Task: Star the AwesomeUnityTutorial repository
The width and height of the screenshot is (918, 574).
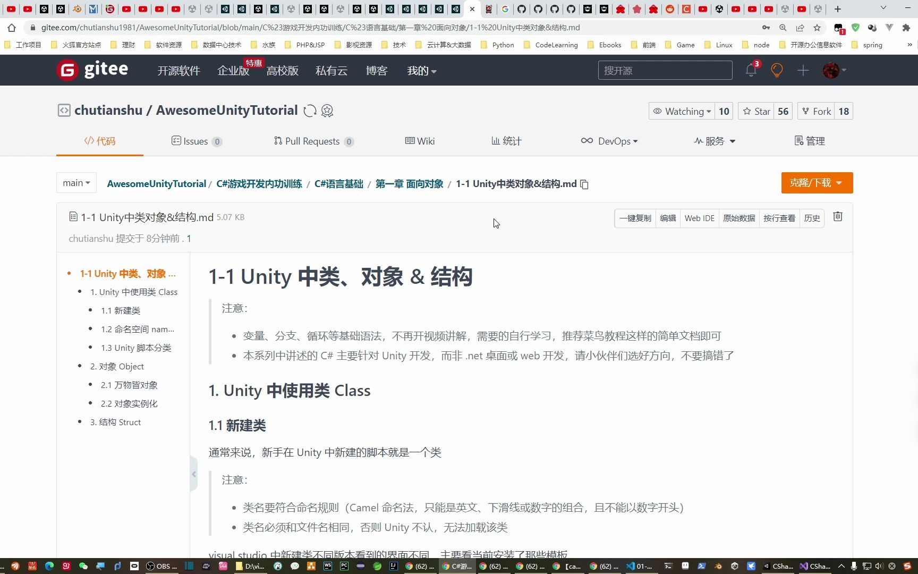Action: (756, 111)
